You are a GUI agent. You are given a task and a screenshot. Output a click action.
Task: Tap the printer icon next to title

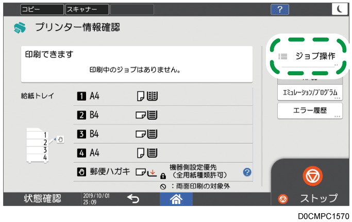20,28
